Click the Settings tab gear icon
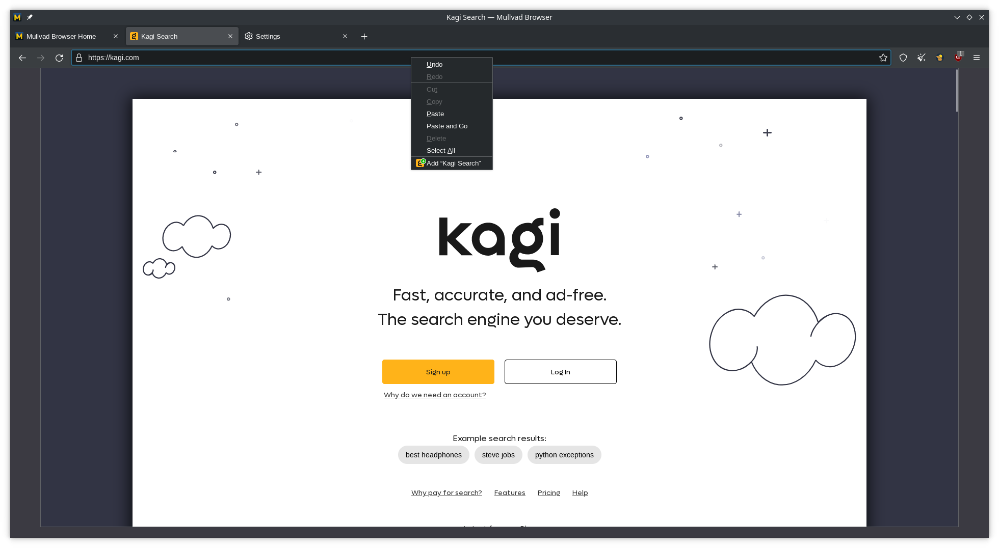This screenshot has width=999, height=548. 249,36
